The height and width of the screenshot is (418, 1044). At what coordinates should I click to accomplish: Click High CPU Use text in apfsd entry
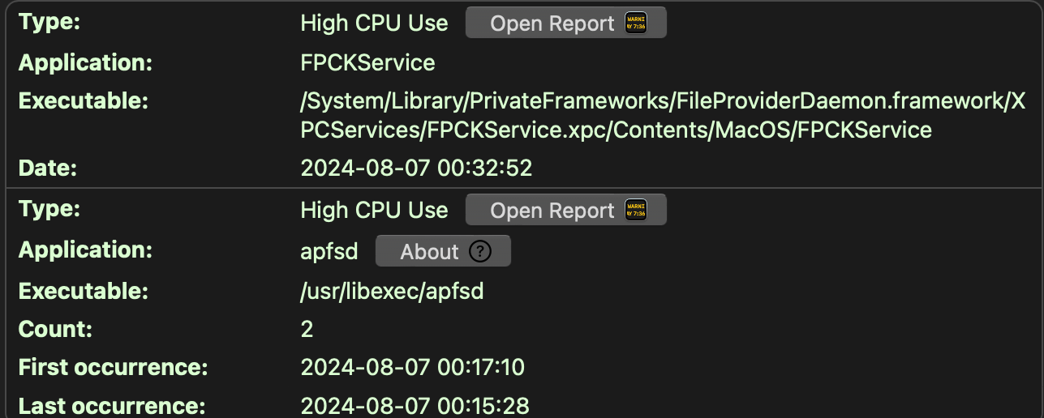click(x=374, y=211)
